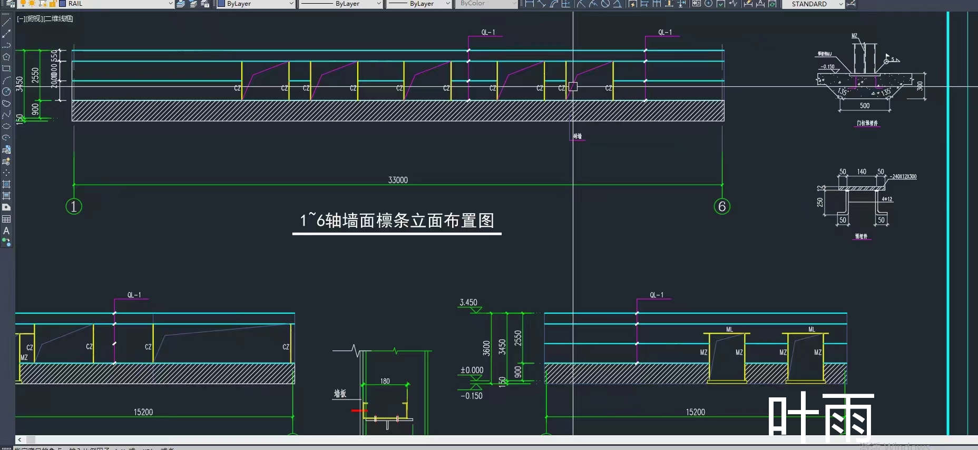Select the Baseline dimension tool

click(x=645, y=4)
